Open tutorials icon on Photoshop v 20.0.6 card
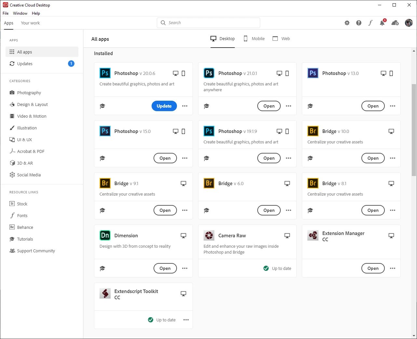The width and height of the screenshot is (417, 339). [102, 106]
